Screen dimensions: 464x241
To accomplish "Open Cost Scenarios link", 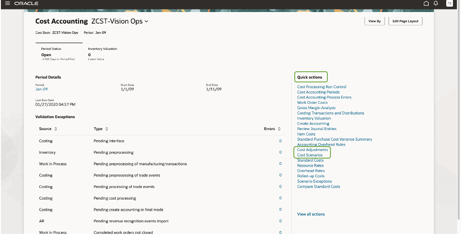I will click(x=310, y=155).
